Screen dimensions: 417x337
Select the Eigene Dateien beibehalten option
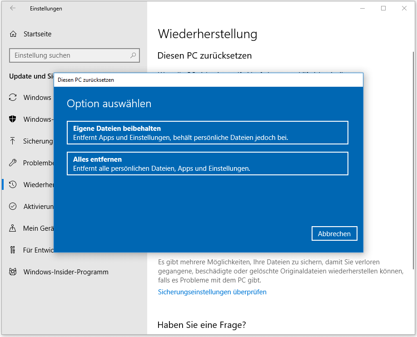click(207, 132)
